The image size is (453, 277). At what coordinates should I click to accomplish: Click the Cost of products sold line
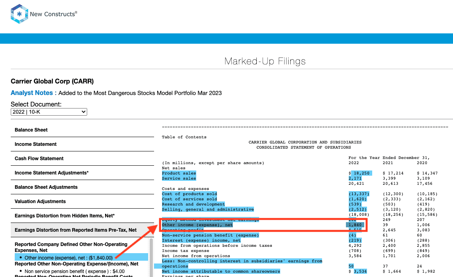[189, 194]
